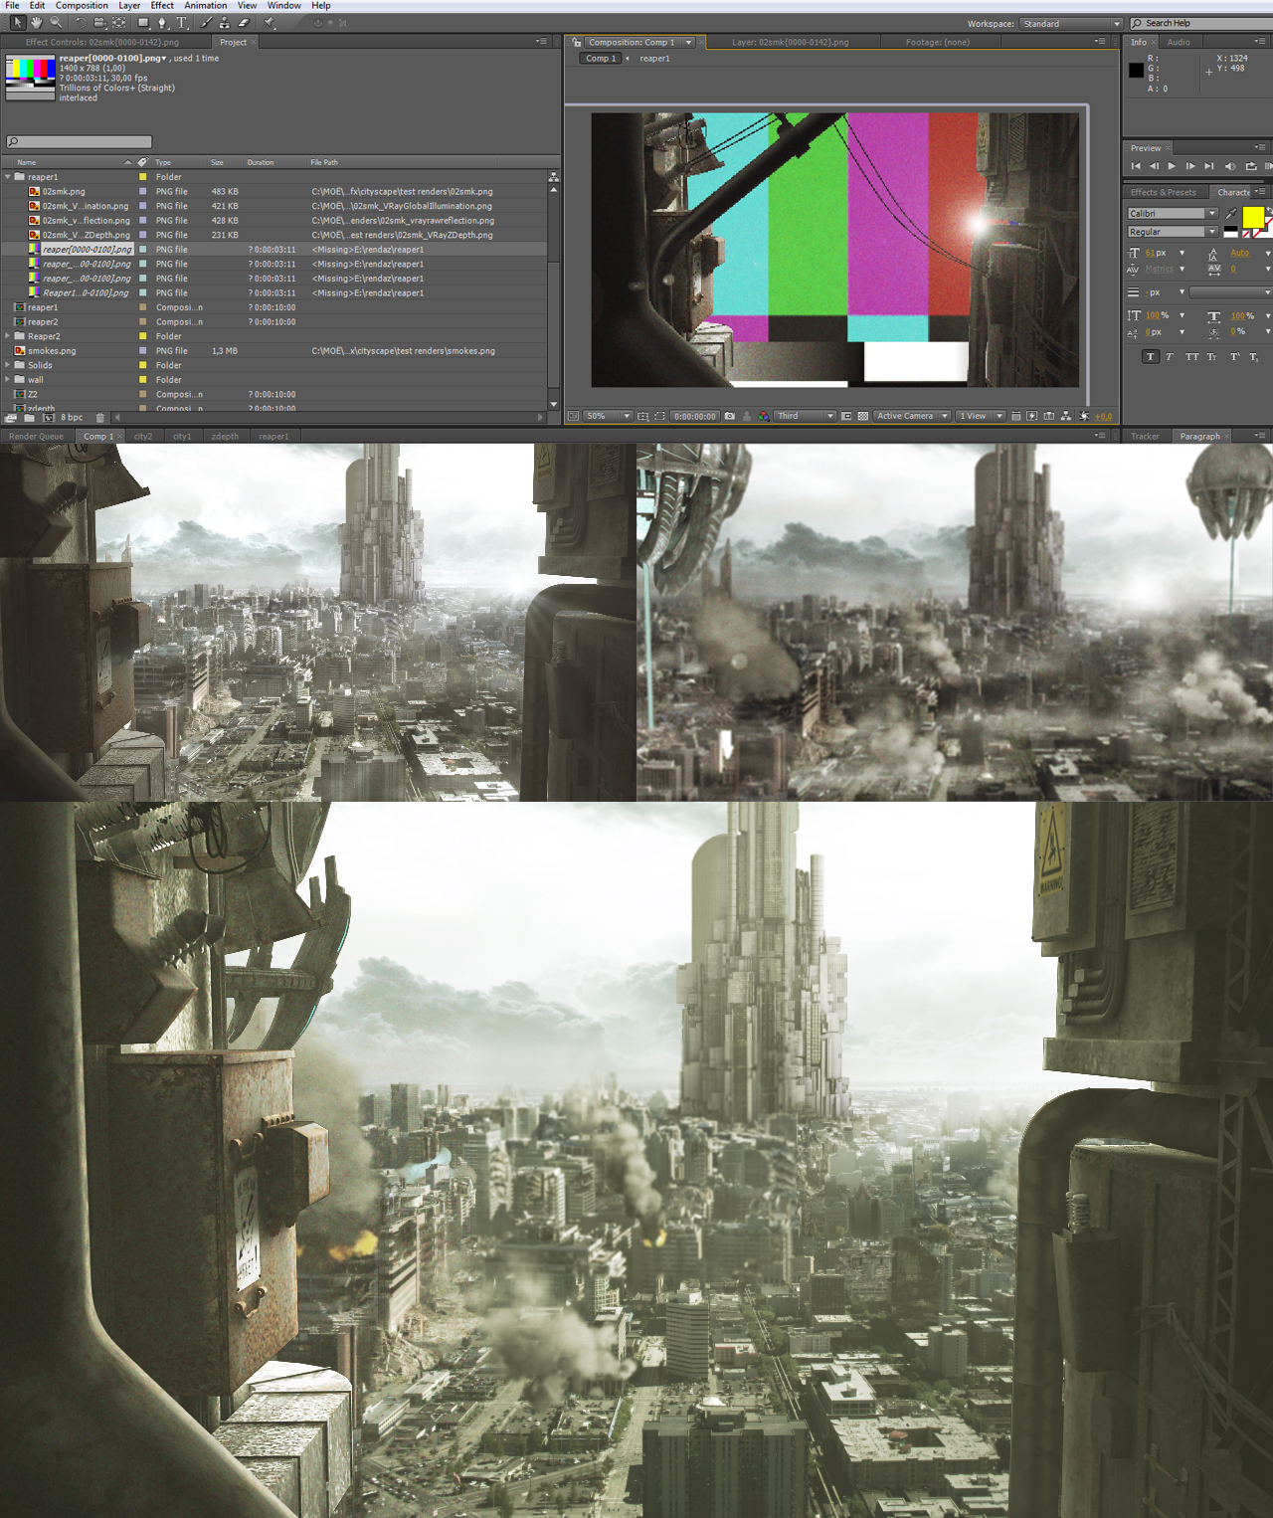Select the Horizontal Type tool
The image size is (1273, 1518).
point(182,22)
